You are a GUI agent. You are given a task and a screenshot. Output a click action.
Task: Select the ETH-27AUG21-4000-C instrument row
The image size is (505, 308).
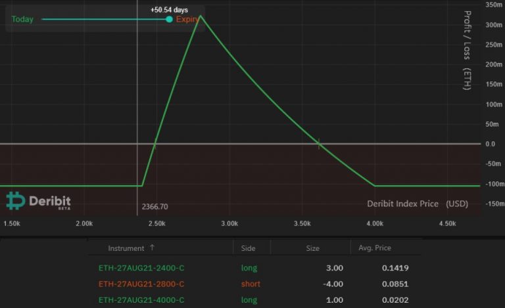(x=254, y=300)
